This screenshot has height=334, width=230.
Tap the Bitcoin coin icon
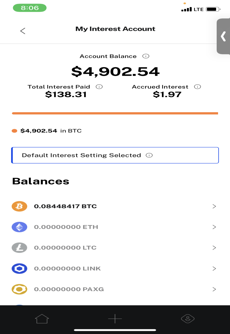click(x=19, y=206)
